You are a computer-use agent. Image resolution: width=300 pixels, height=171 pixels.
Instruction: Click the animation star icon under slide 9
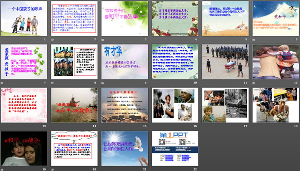[x=103, y=83]
